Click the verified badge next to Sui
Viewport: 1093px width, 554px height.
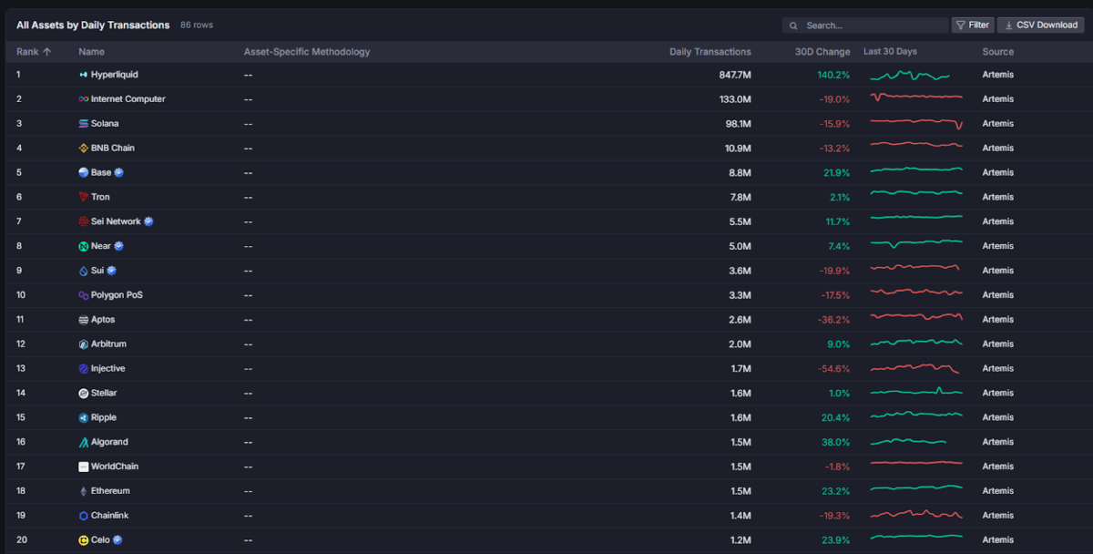click(112, 271)
